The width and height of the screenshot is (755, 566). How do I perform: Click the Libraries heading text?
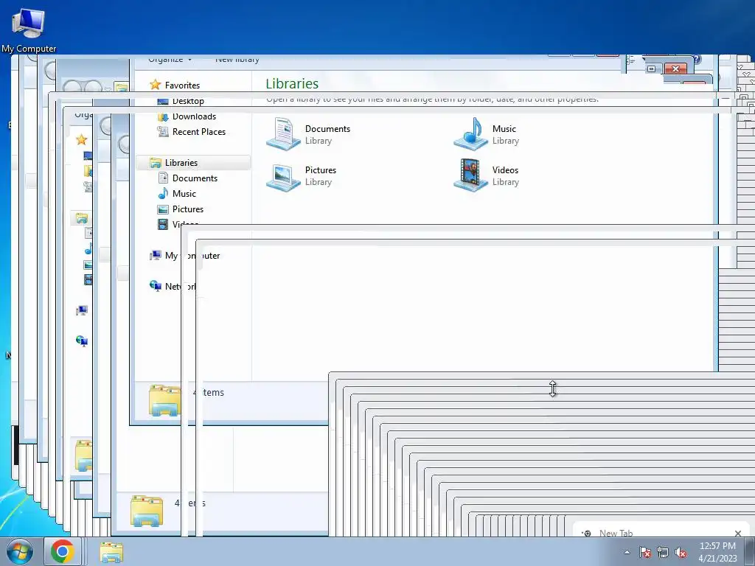point(292,84)
